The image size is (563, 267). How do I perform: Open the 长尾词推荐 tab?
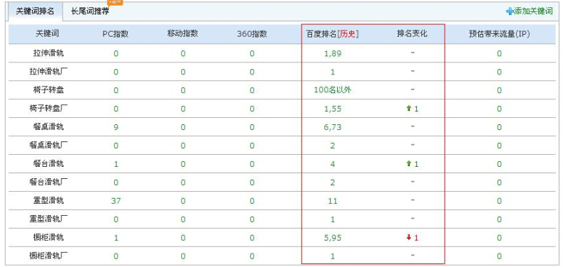[90, 11]
